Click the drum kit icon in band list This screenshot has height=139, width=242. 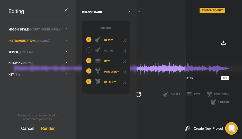(x=98, y=81)
